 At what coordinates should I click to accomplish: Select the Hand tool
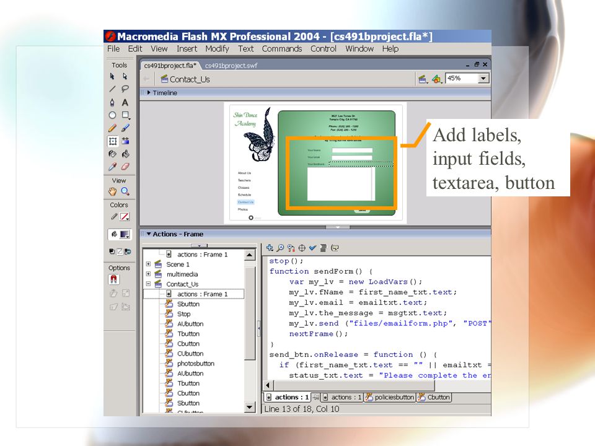(112, 191)
